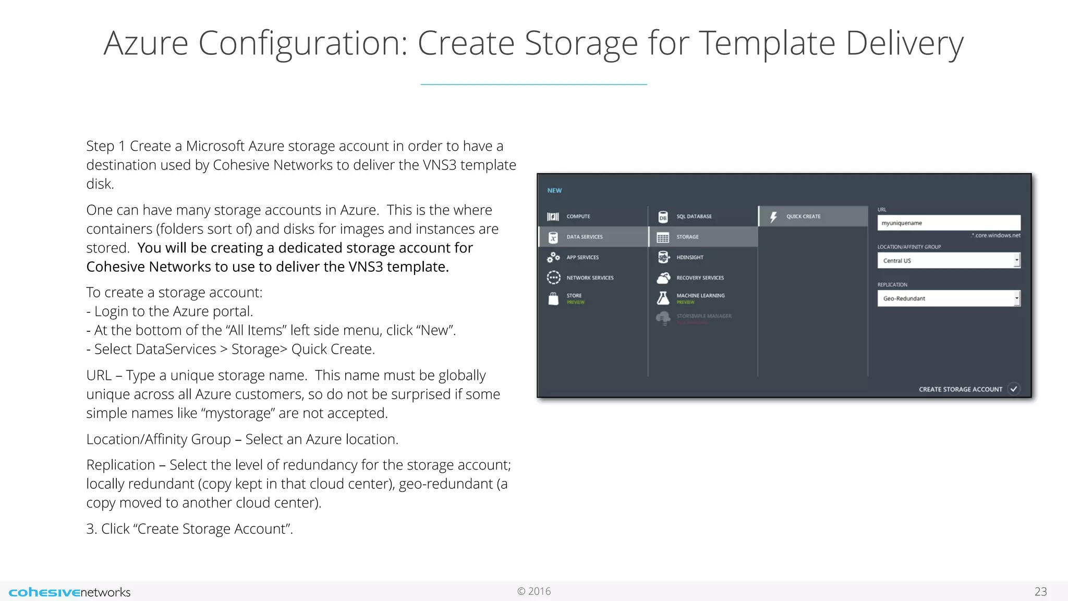The image size is (1068, 601).
Task: Click the '3. Click Create Storage Account' line
Action: [190, 529]
